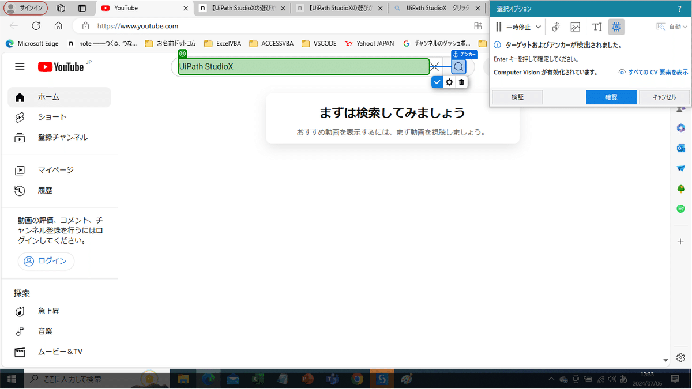Open the VSCODE bookmark folder
Viewport: 692px width, 389px height.
coord(319,43)
